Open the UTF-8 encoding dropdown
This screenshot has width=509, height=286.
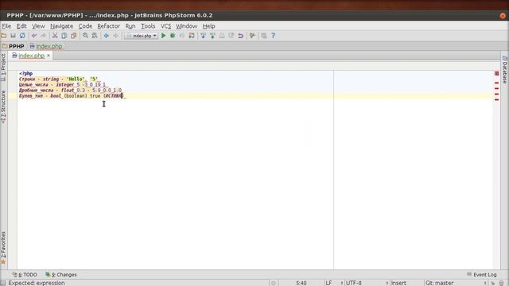pyautogui.click(x=367, y=283)
